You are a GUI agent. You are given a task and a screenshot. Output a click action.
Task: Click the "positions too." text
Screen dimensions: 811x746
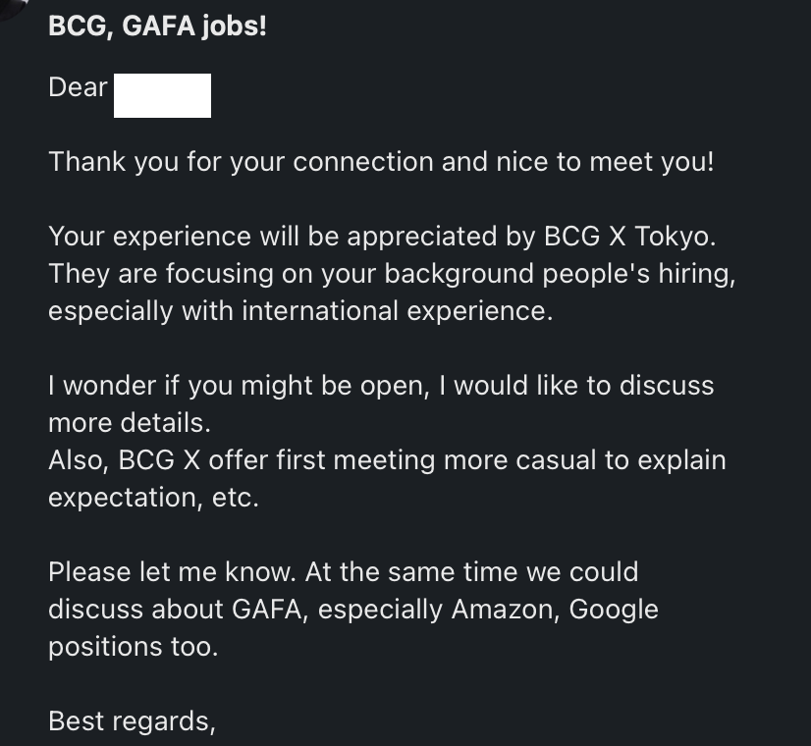point(133,646)
